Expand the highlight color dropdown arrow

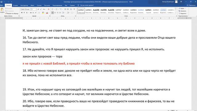click(45, 13)
